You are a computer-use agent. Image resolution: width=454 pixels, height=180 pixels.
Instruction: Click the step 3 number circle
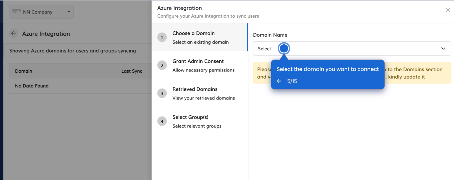[x=162, y=94]
